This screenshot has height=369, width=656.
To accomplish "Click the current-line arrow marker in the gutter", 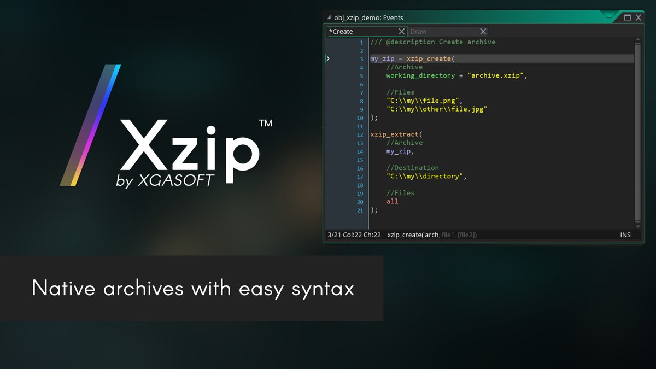I will pyautogui.click(x=328, y=58).
